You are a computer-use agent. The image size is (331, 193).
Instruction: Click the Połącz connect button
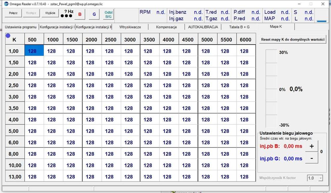click(13, 13)
